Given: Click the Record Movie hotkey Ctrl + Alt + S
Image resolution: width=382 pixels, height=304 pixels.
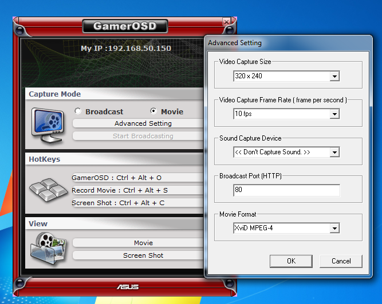Looking at the screenshot, I should (x=137, y=190).
